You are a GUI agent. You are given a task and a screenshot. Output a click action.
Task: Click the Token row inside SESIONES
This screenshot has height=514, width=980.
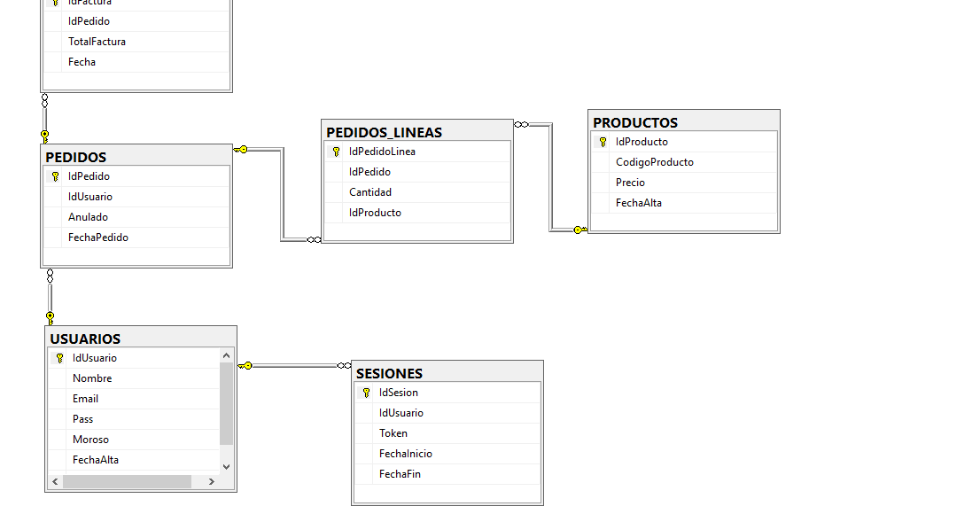click(393, 432)
